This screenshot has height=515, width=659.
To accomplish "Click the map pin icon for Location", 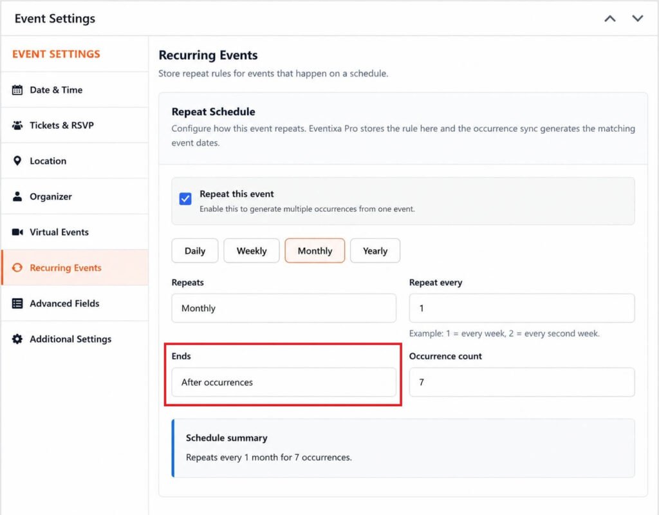I will click(x=17, y=160).
